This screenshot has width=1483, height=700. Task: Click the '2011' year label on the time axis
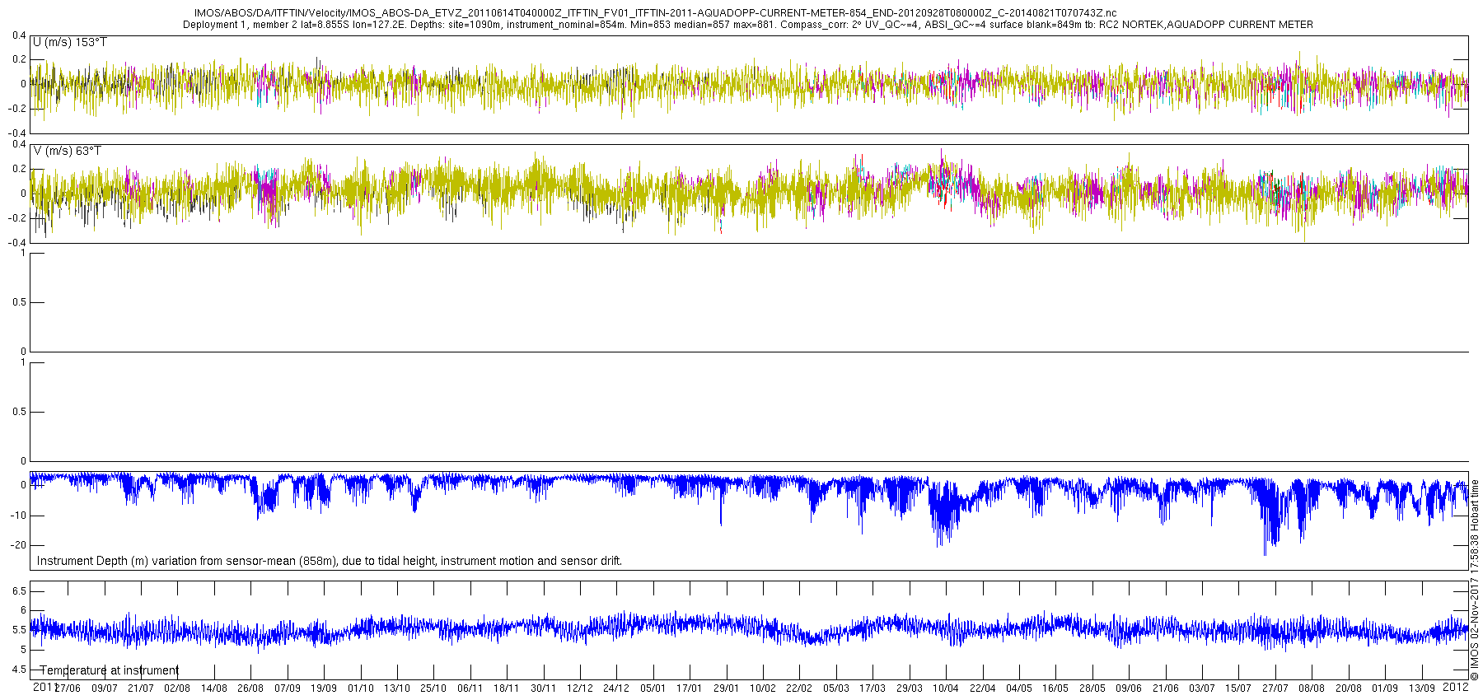(x=44, y=686)
